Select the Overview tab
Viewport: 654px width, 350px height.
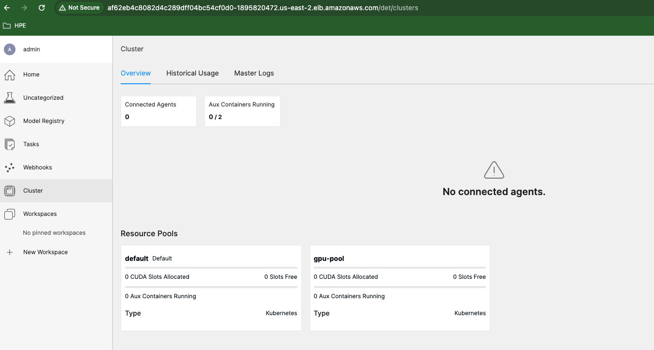point(136,73)
